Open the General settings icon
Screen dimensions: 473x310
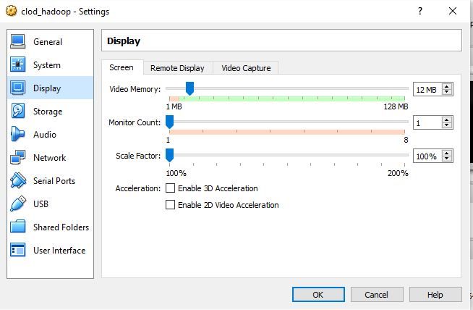coord(18,42)
